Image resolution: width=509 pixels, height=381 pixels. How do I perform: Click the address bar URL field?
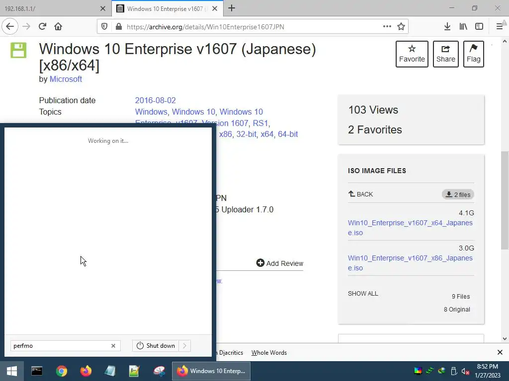coord(252,27)
